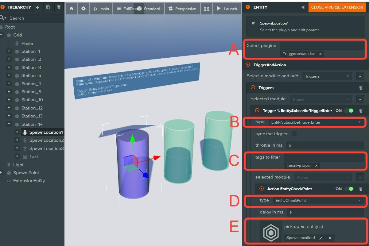Remove the local-player tag
Image resolution: width=369 pixels, height=246 pixels.
tap(316, 166)
